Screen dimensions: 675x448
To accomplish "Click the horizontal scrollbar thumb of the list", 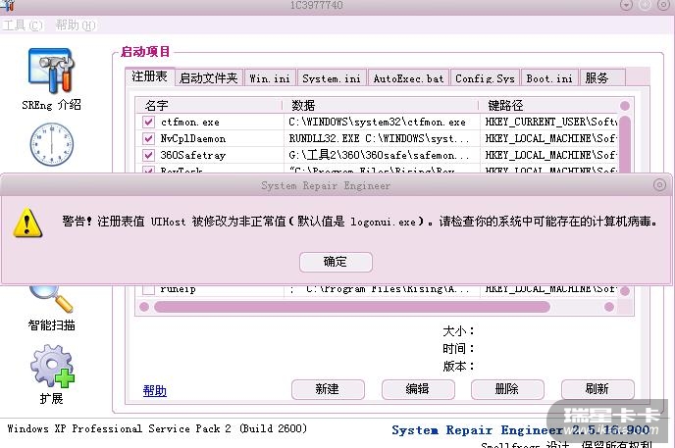I will (351, 307).
